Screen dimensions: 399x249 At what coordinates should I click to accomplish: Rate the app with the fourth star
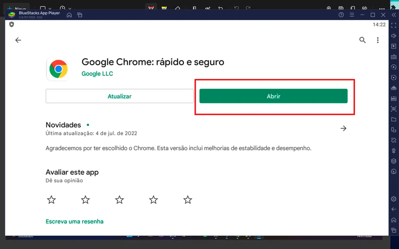click(x=154, y=200)
